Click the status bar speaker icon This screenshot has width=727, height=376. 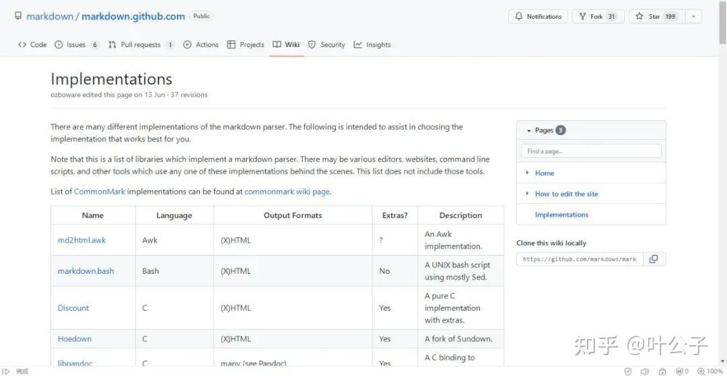click(645, 371)
